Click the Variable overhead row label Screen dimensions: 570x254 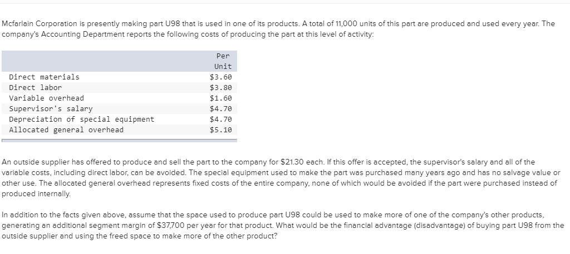pos(46,98)
